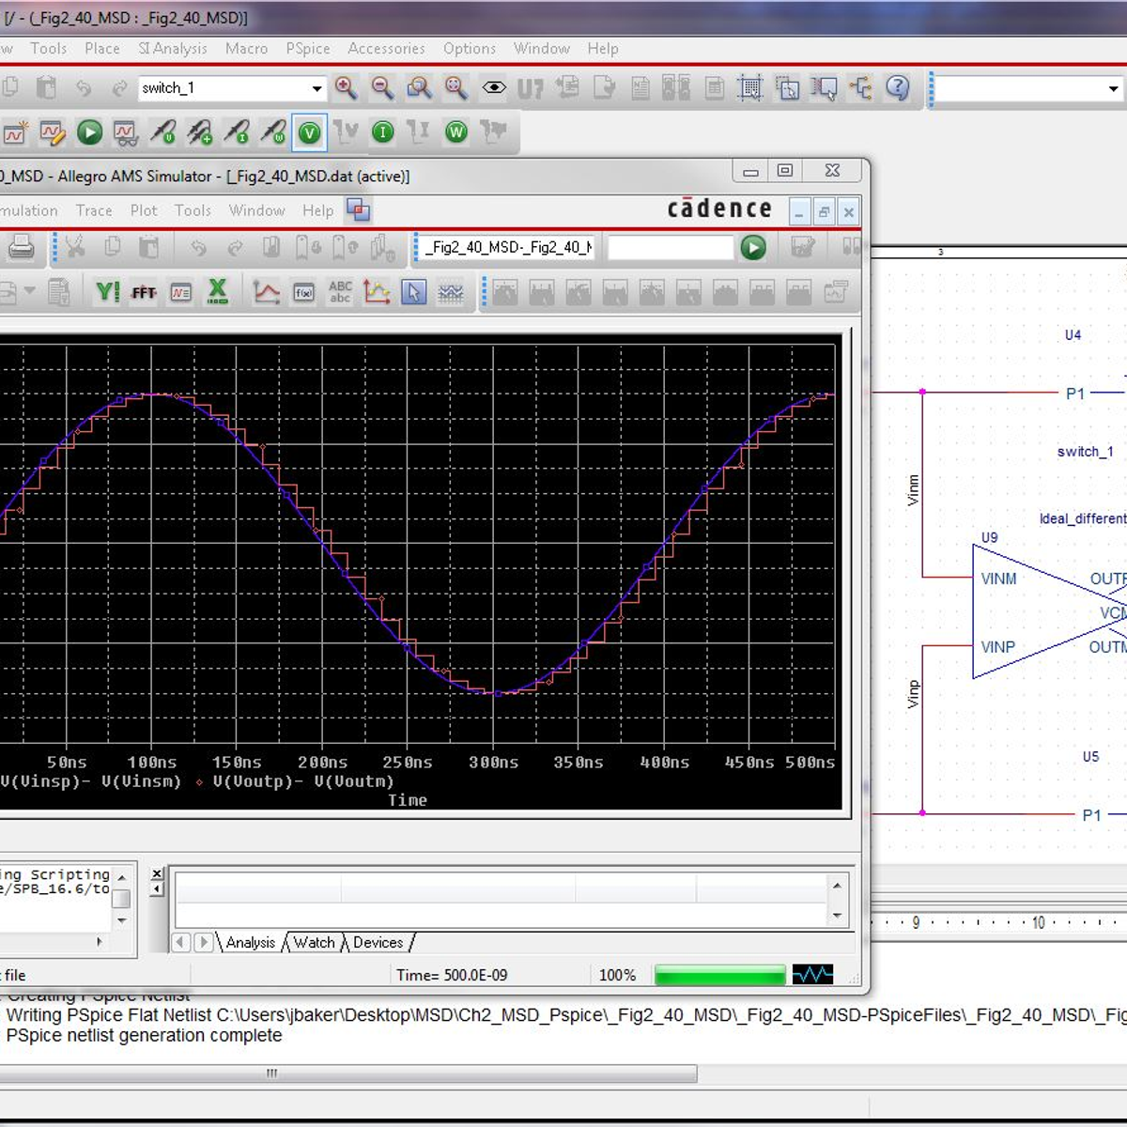Viewport: 1127px width, 1127px height.
Task: Click the Print icon in simulator
Action: [x=21, y=248]
